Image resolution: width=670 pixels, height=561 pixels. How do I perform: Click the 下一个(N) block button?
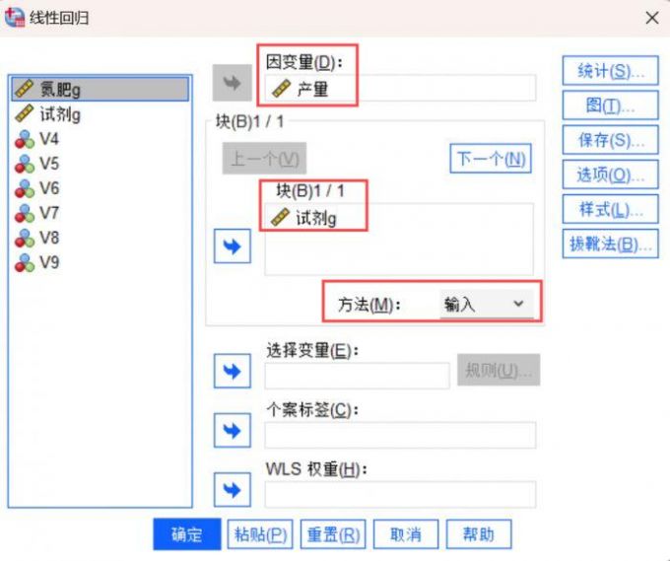coord(491,159)
